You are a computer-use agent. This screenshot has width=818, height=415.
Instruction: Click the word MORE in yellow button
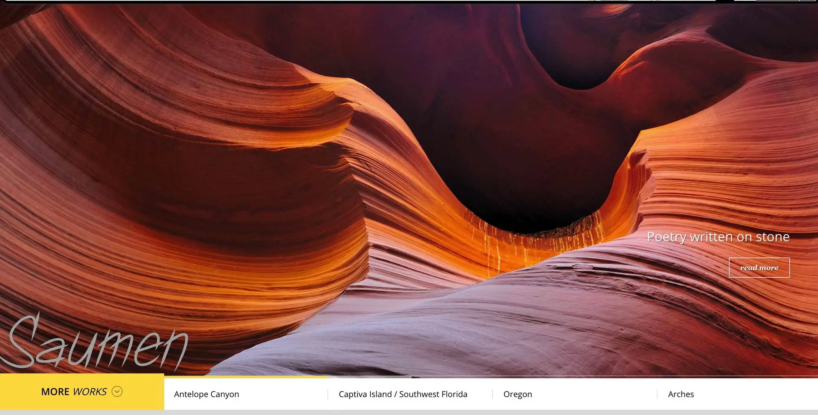pos(55,392)
